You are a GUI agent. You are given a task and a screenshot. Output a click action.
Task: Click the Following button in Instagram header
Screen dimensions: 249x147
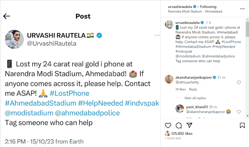click(208, 7)
